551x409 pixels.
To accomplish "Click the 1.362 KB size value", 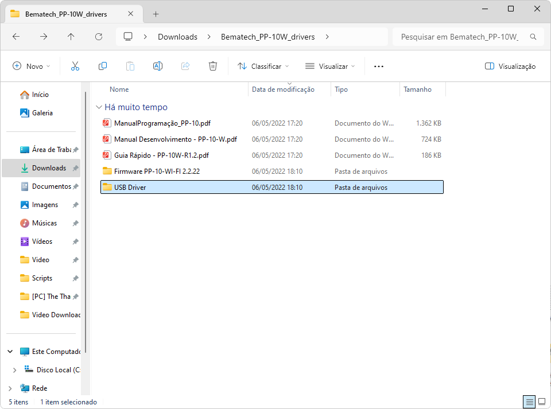I will (428, 123).
